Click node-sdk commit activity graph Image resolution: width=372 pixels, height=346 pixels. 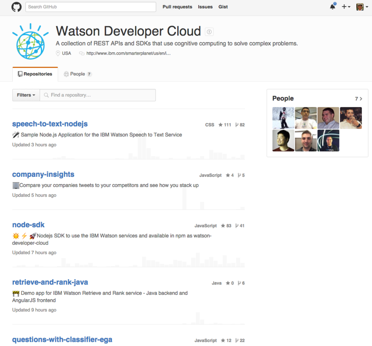pyautogui.click(x=128, y=259)
